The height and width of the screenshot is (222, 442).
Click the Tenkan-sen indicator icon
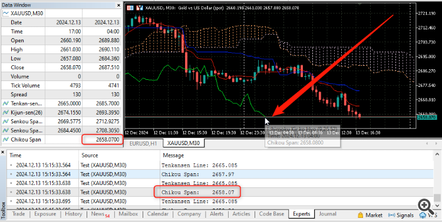pos(6,103)
